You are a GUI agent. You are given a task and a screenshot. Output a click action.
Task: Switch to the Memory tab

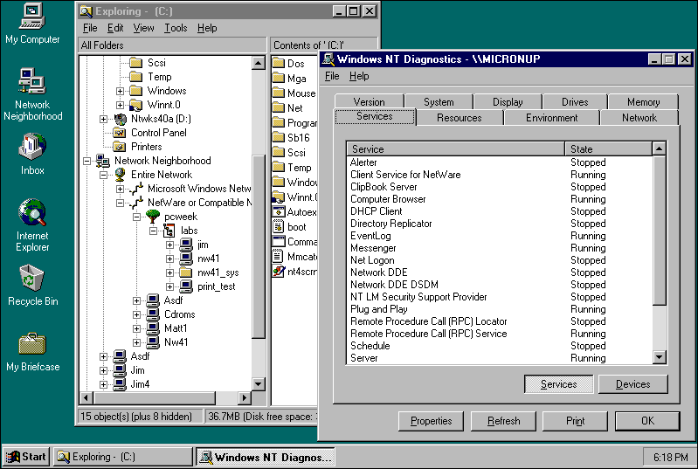(x=643, y=102)
